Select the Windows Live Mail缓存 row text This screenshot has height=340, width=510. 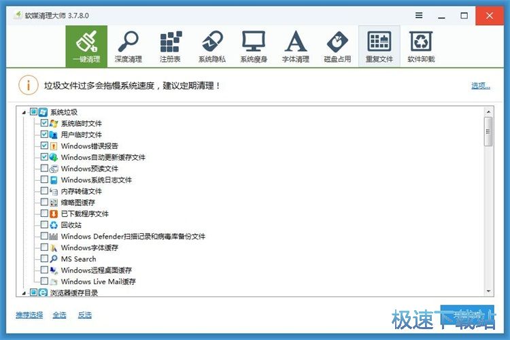point(98,282)
